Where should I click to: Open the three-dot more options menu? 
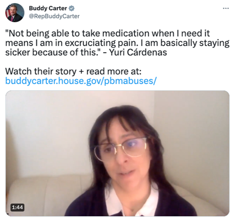click(x=226, y=9)
